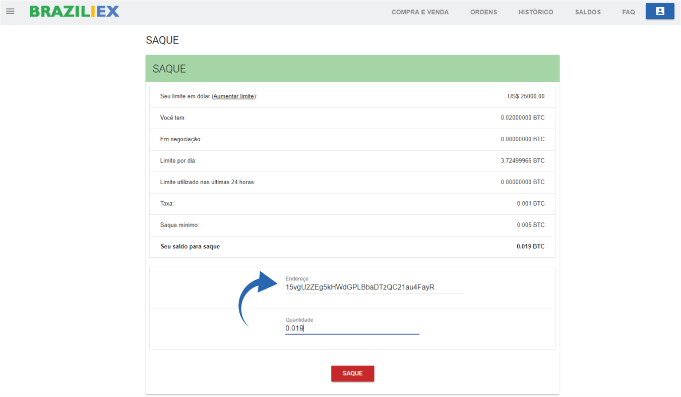This screenshot has height=397, width=681.
Task: Click the Você tem 0.02000000 BTC amount
Action: (x=522, y=118)
